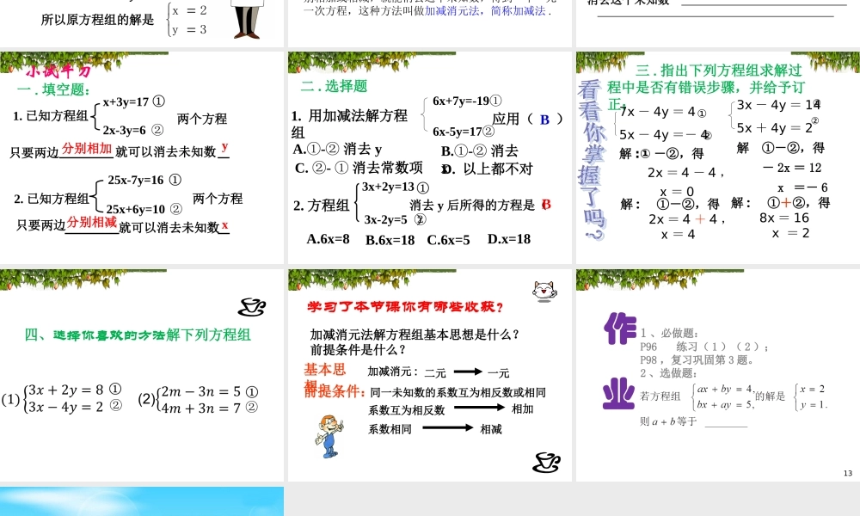Click the result x = 4
Screen dimensions: 860x516
678,235
